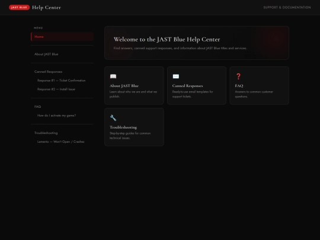Click the Support & Documentation header text
The image size is (320, 240).
(287, 7)
